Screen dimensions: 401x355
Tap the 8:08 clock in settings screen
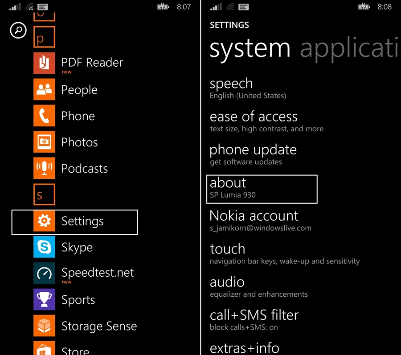point(385,7)
